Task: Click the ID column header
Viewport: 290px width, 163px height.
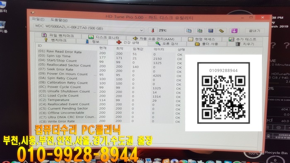Action: [x=40, y=46]
